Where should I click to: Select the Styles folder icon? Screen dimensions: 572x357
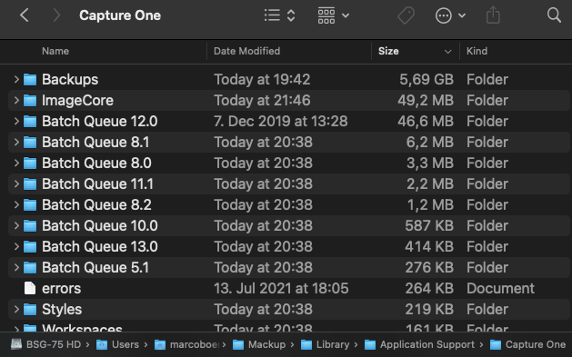coord(30,309)
